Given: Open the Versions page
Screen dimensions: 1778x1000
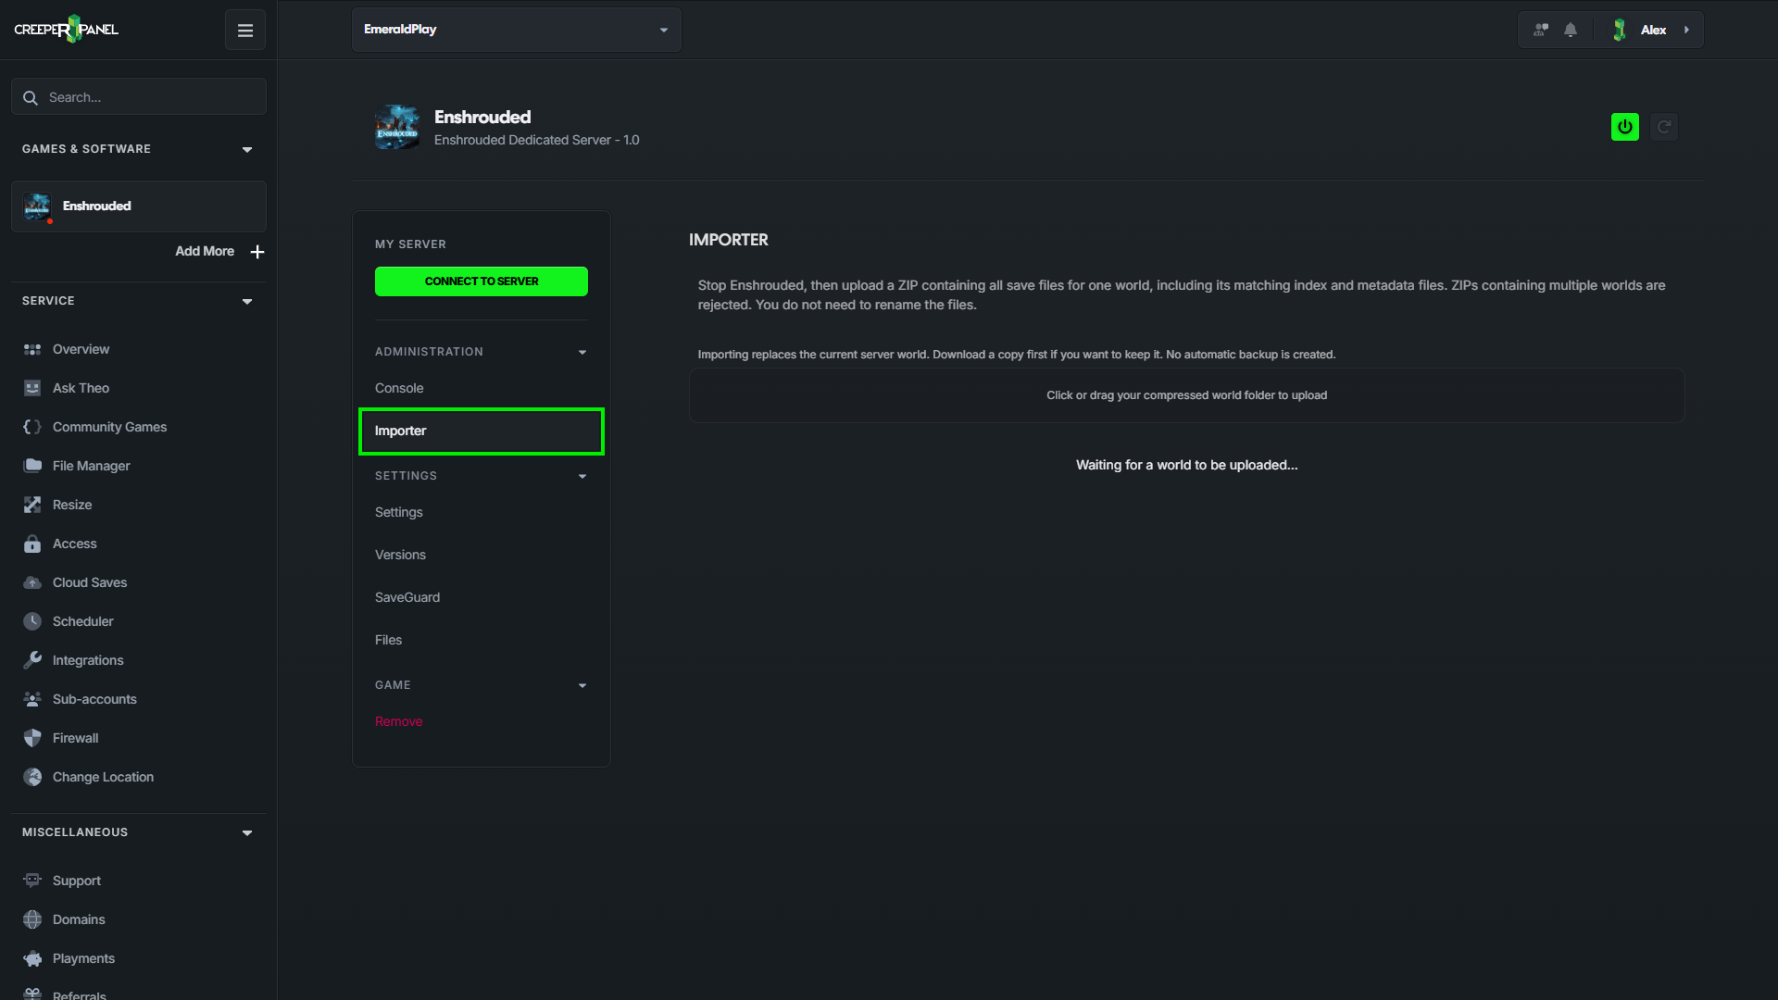Looking at the screenshot, I should pyautogui.click(x=400, y=555).
